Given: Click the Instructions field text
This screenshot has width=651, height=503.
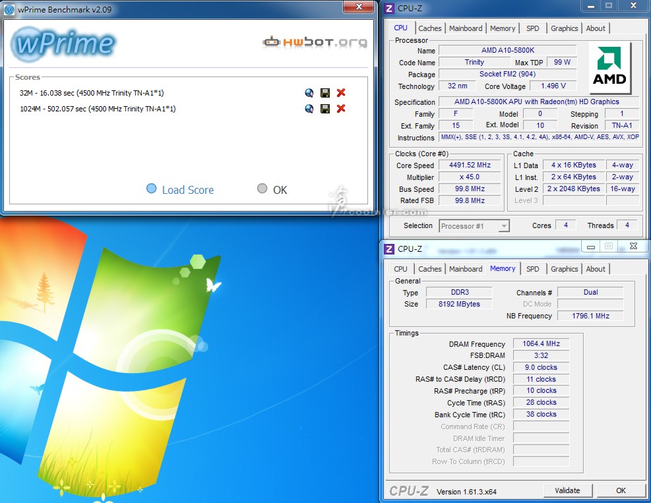Looking at the screenshot, I should (540, 137).
